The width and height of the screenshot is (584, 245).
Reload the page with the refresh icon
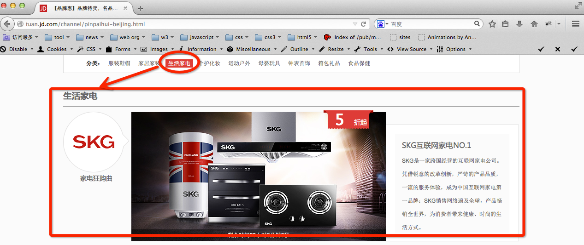(364, 24)
